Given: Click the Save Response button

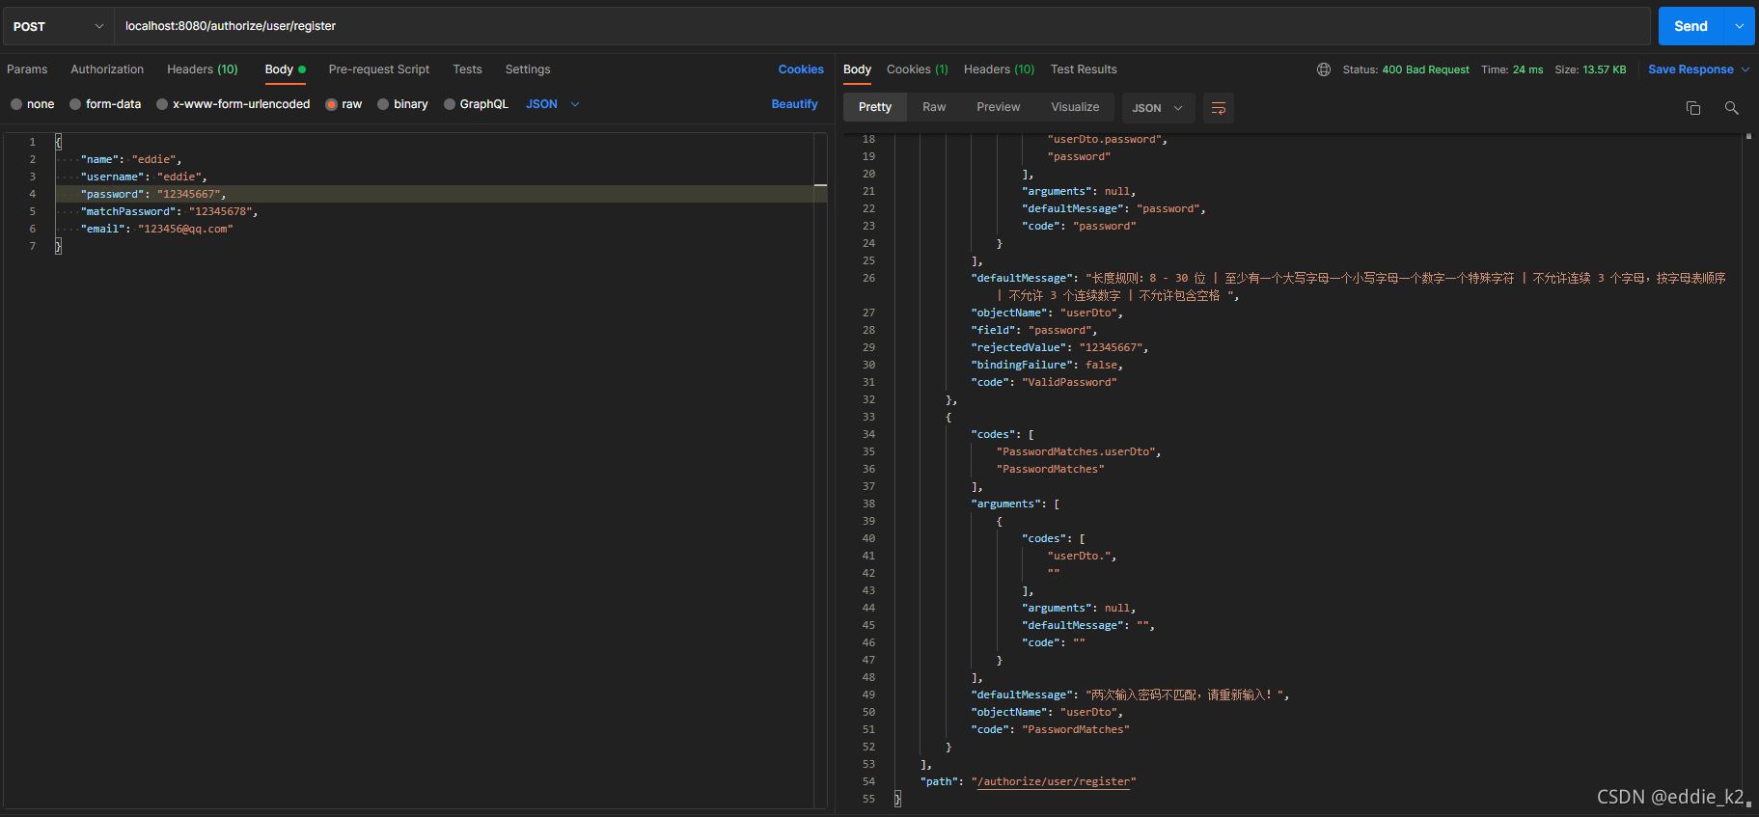Looking at the screenshot, I should point(1690,69).
